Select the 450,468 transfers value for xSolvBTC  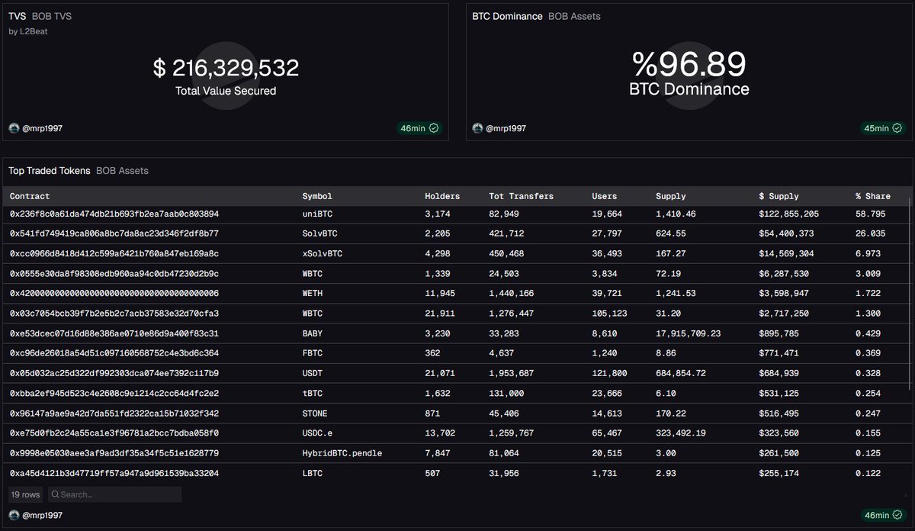[506, 254]
